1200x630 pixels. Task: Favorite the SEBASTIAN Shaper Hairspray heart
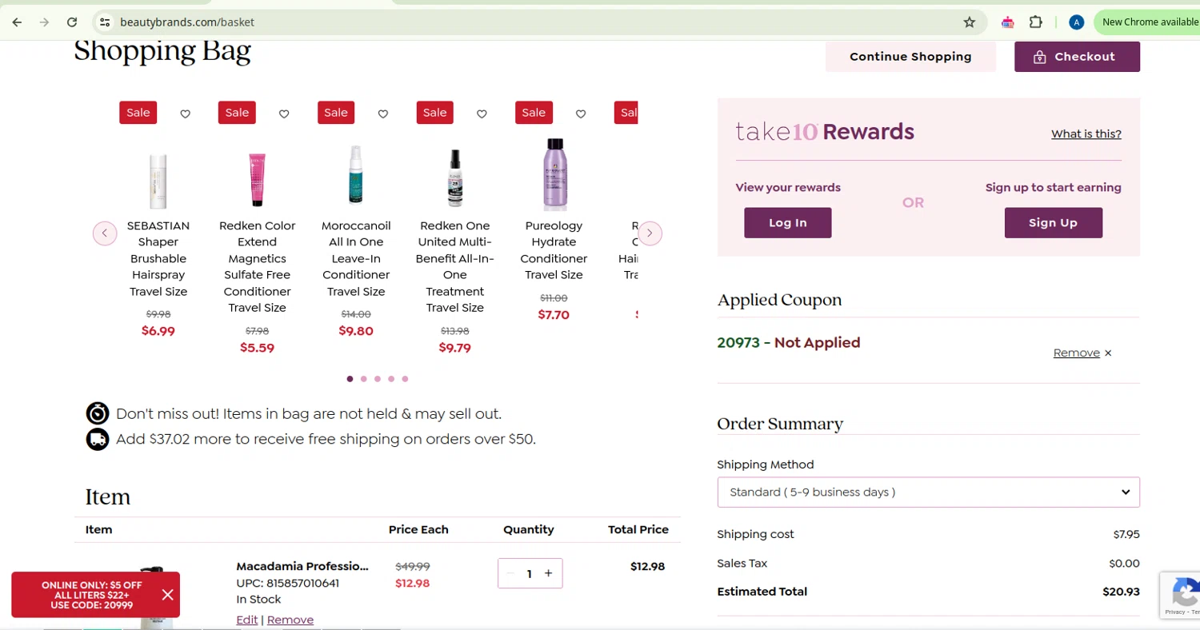point(186,114)
